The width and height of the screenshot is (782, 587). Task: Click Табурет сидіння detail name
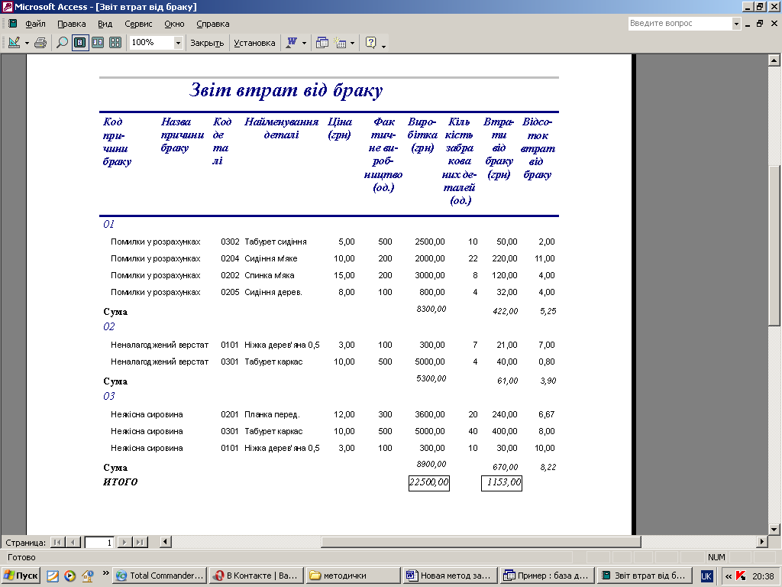275,242
